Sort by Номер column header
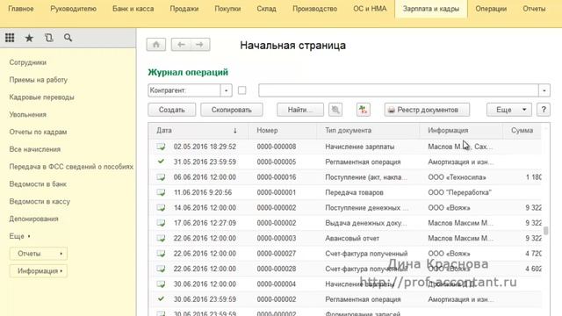Screen dimensions: 562x316 point(283,131)
